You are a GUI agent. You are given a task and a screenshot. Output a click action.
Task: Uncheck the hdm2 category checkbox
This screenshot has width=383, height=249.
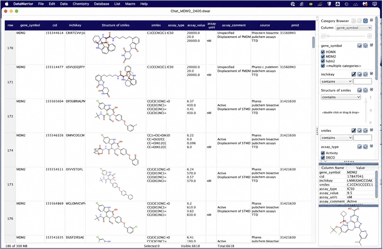pyautogui.click(x=323, y=61)
